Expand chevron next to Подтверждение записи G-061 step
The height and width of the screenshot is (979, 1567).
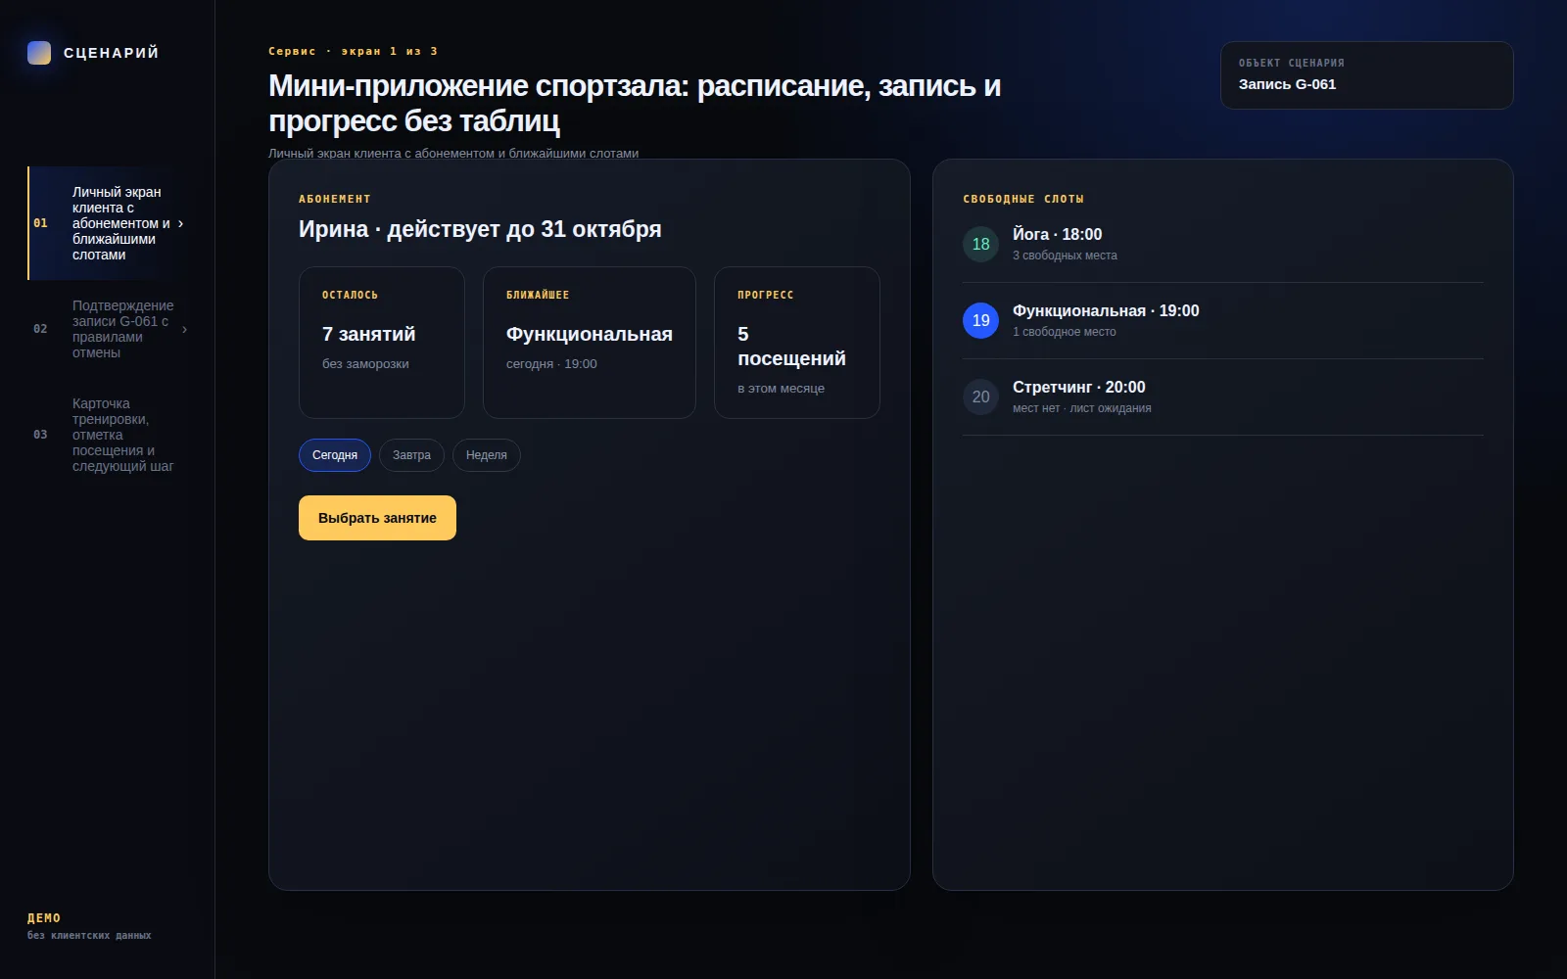(x=185, y=330)
